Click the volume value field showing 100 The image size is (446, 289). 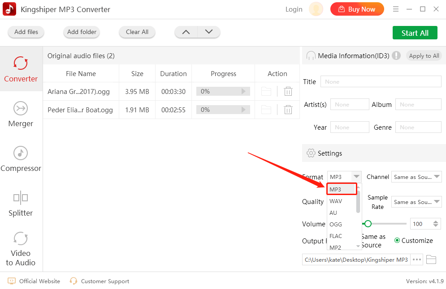[x=421, y=224]
